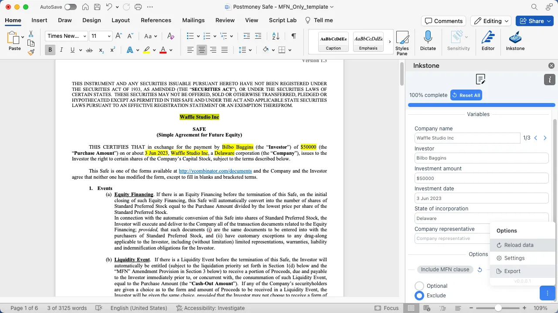Click the Cut scissors icon

click(x=31, y=34)
